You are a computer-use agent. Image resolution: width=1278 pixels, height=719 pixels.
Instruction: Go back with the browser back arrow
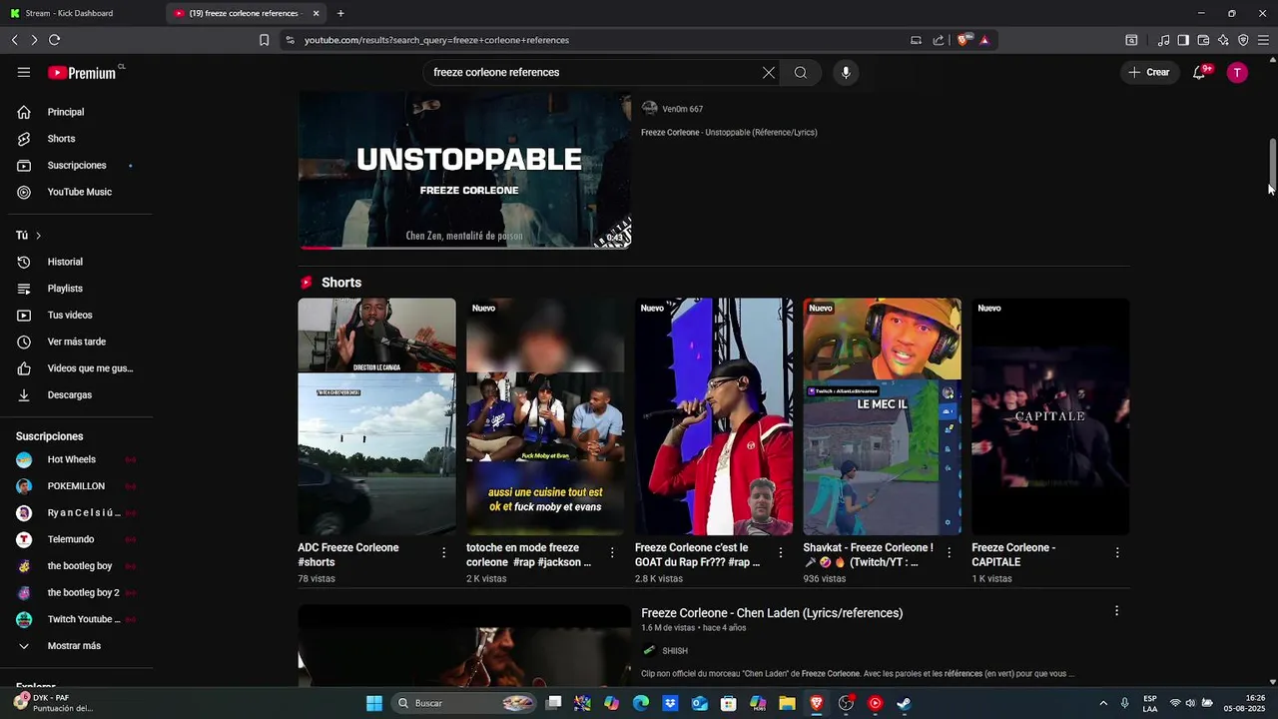(14, 40)
